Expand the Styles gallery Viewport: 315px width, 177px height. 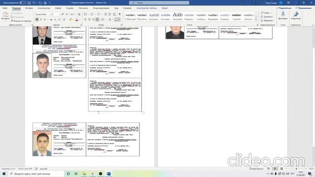(256, 20)
